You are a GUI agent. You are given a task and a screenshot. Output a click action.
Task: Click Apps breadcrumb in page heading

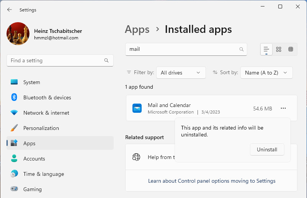[137, 29]
